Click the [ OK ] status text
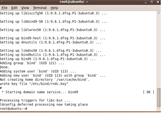 [x=149, y=92]
